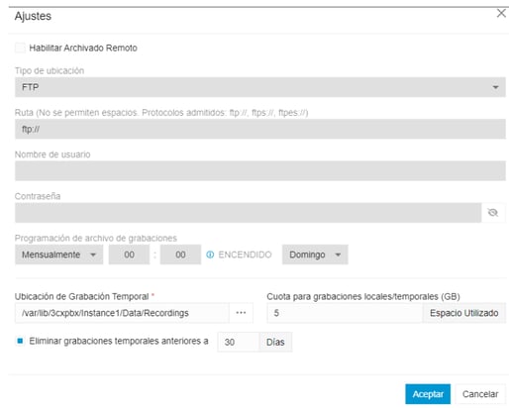
Task: Toggle Eliminar grabaciones temporales checkbox
Action: click(x=20, y=341)
